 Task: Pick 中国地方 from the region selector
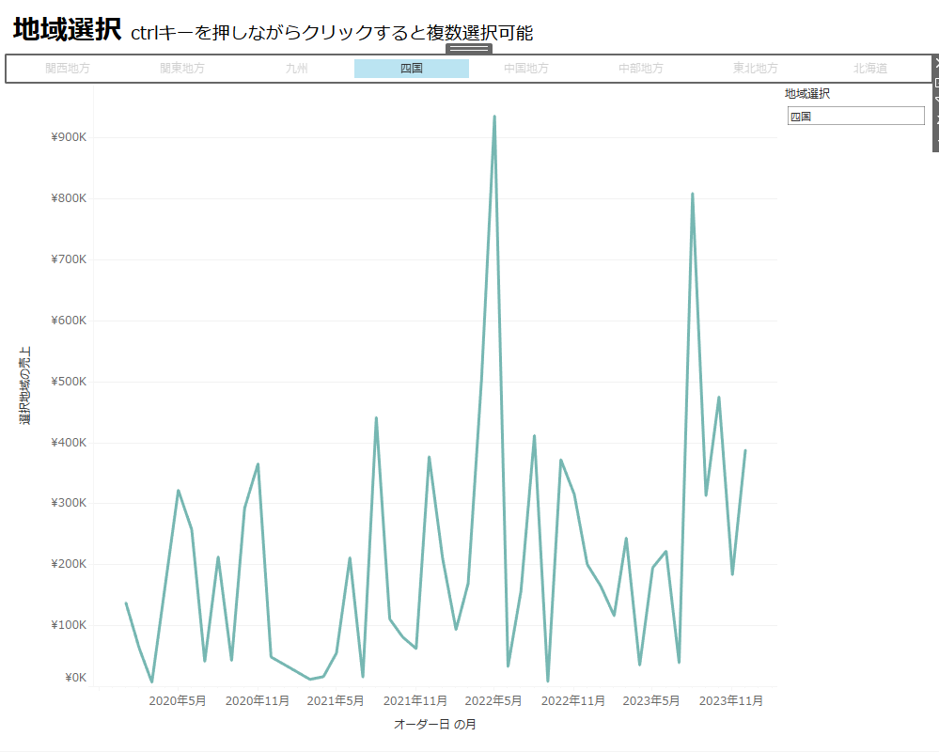[x=526, y=69]
